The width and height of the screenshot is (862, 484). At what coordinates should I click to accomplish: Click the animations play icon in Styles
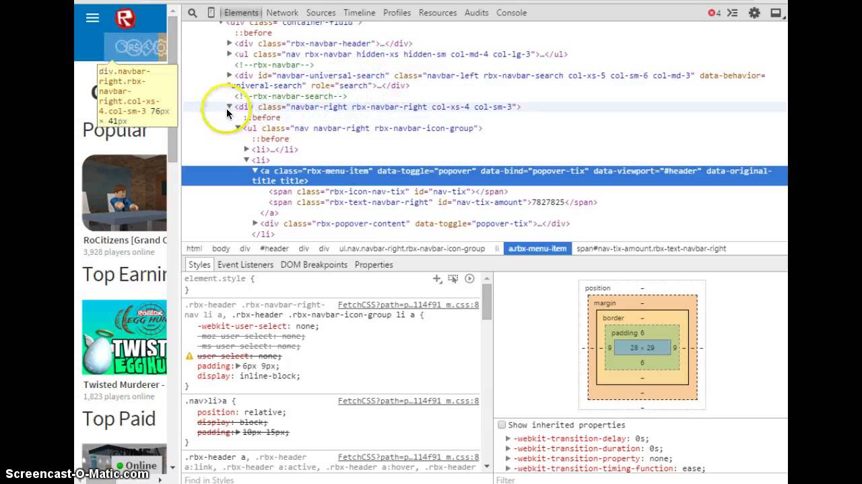point(469,278)
